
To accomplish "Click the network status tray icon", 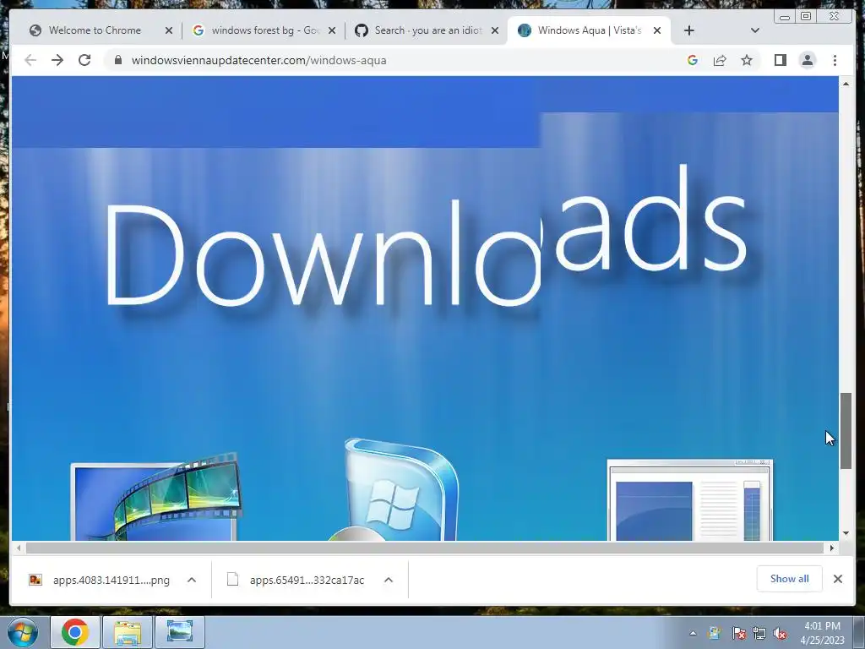I will coord(759,634).
